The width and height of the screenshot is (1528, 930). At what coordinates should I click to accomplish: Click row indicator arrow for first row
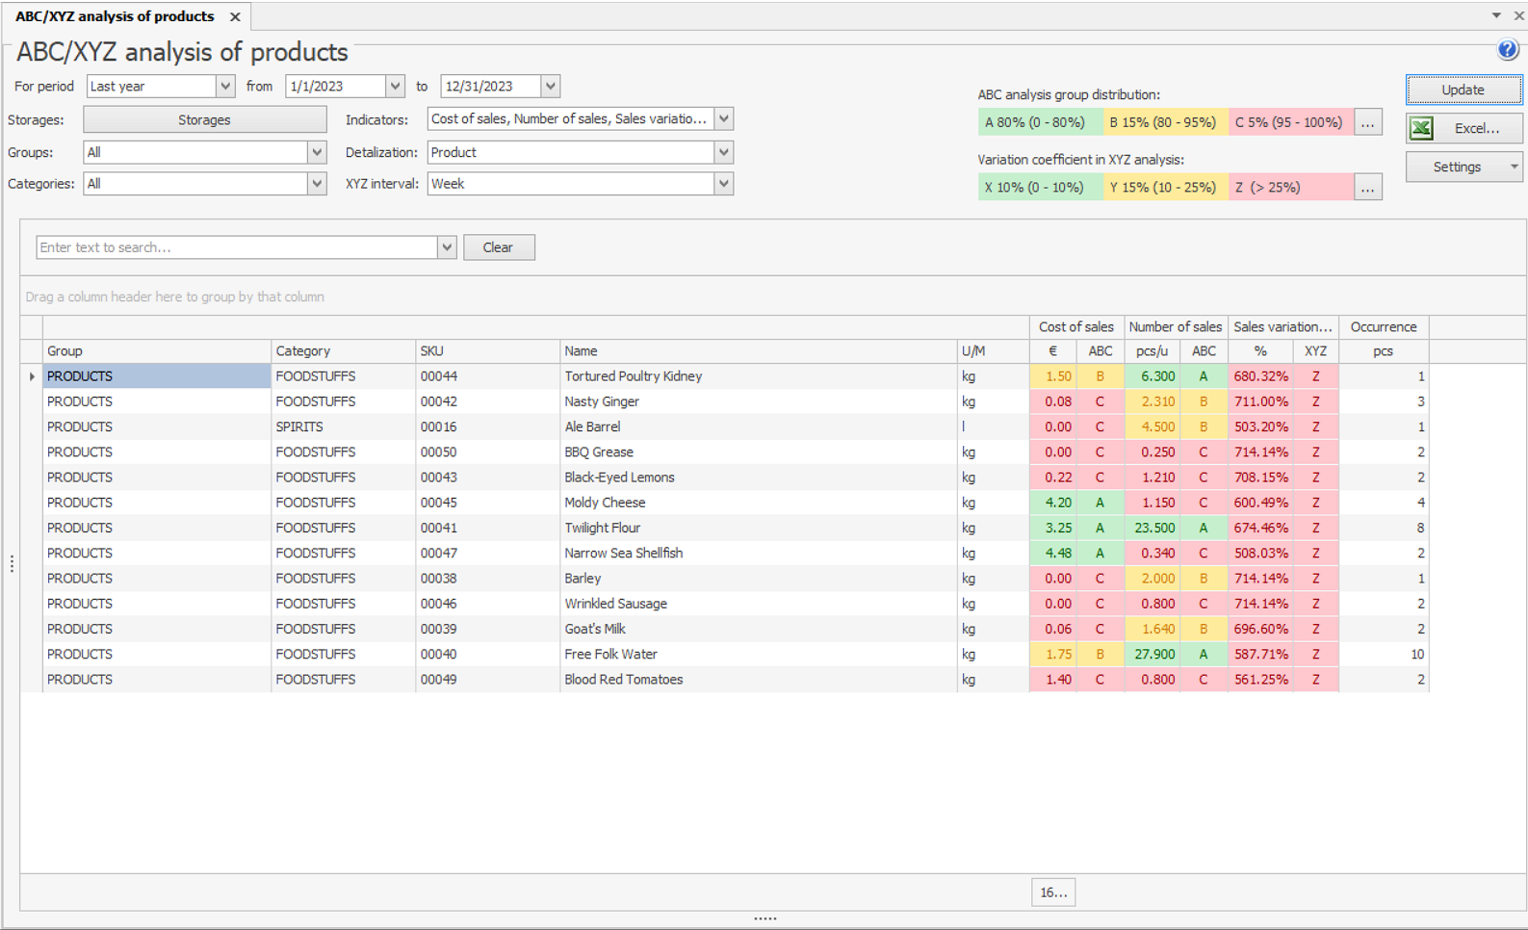coord(32,376)
